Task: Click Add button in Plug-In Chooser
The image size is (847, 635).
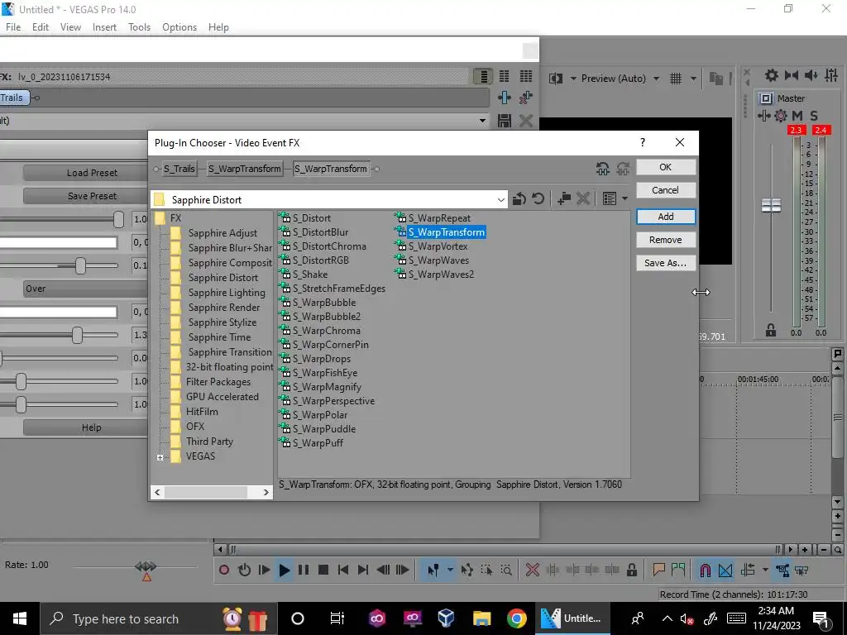Action: (x=666, y=217)
